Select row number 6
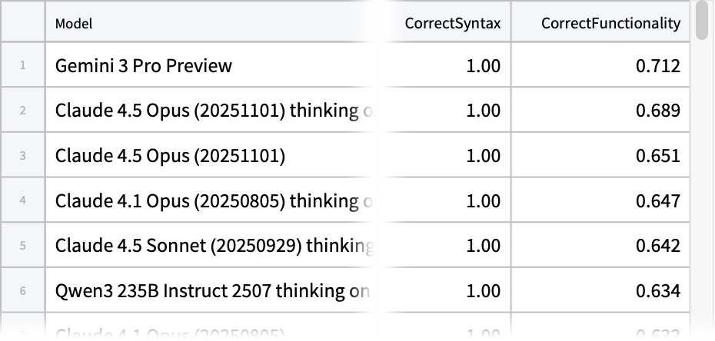Screen dimensions: 715x341 [22, 291]
